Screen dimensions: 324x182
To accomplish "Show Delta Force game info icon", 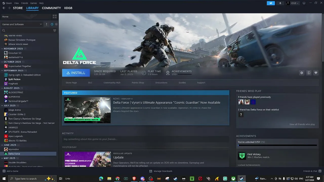I will pos(309,73).
